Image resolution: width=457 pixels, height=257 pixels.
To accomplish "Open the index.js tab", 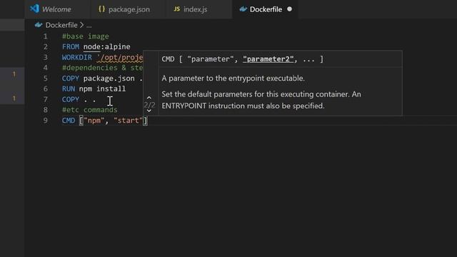I will click(195, 9).
